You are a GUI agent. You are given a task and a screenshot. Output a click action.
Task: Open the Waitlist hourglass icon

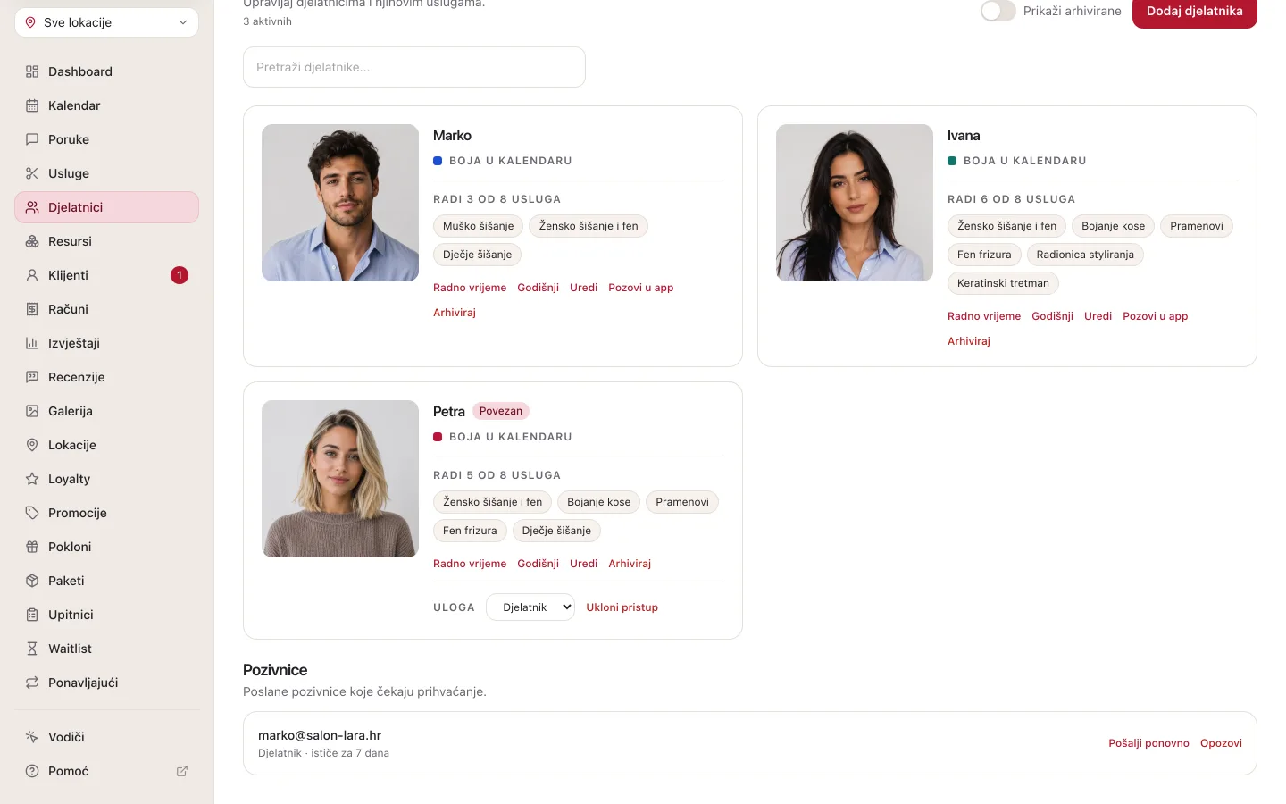click(x=32, y=649)
